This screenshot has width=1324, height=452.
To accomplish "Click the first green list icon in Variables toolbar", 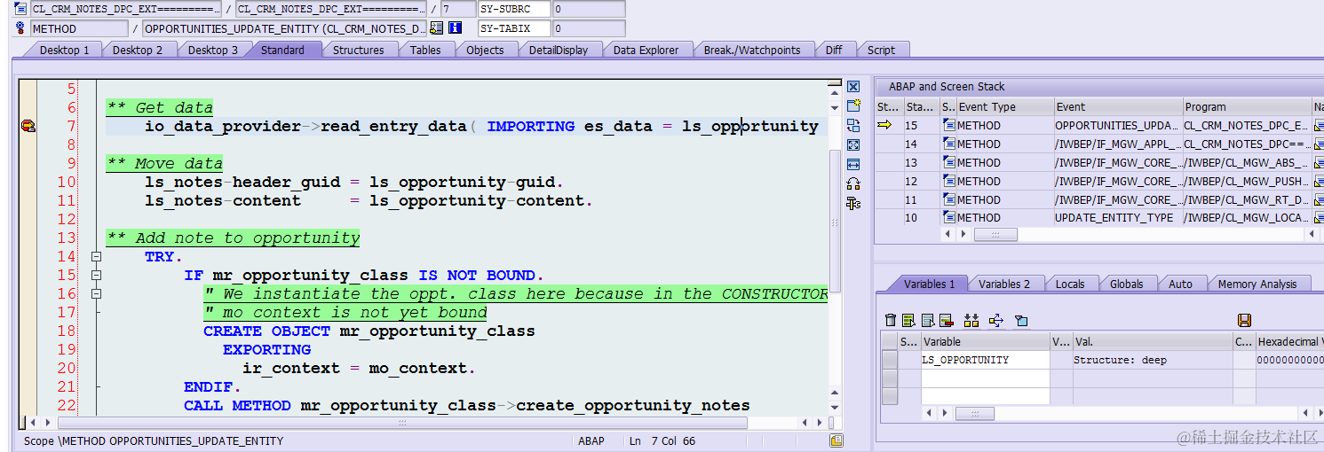I will 908,320.
